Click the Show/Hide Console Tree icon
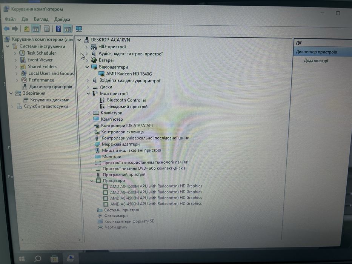 [36, 29]
